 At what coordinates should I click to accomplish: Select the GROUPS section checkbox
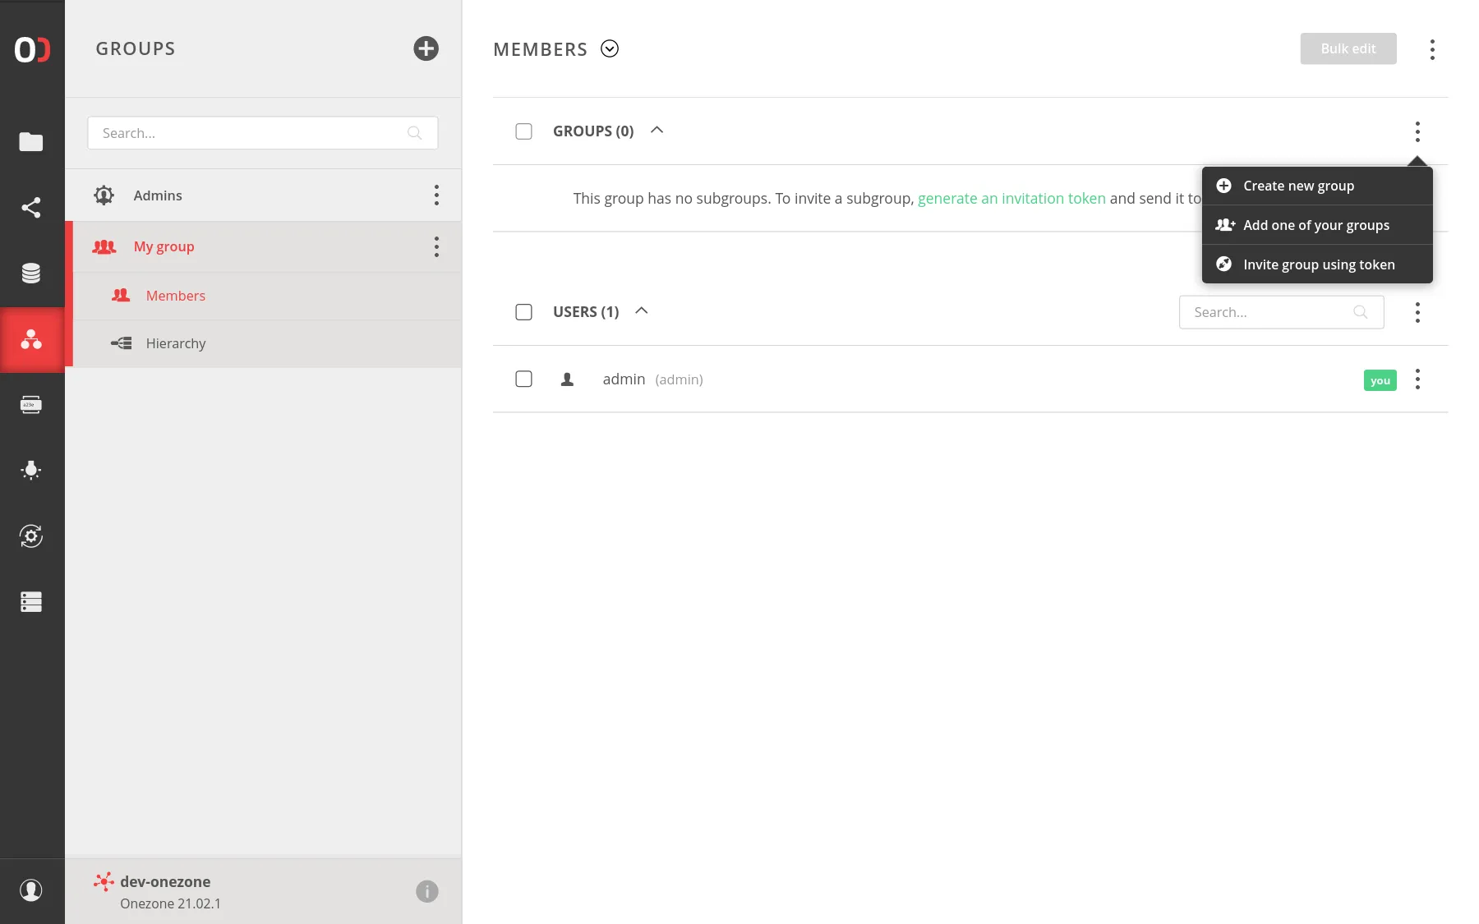[x=523, y=131]
